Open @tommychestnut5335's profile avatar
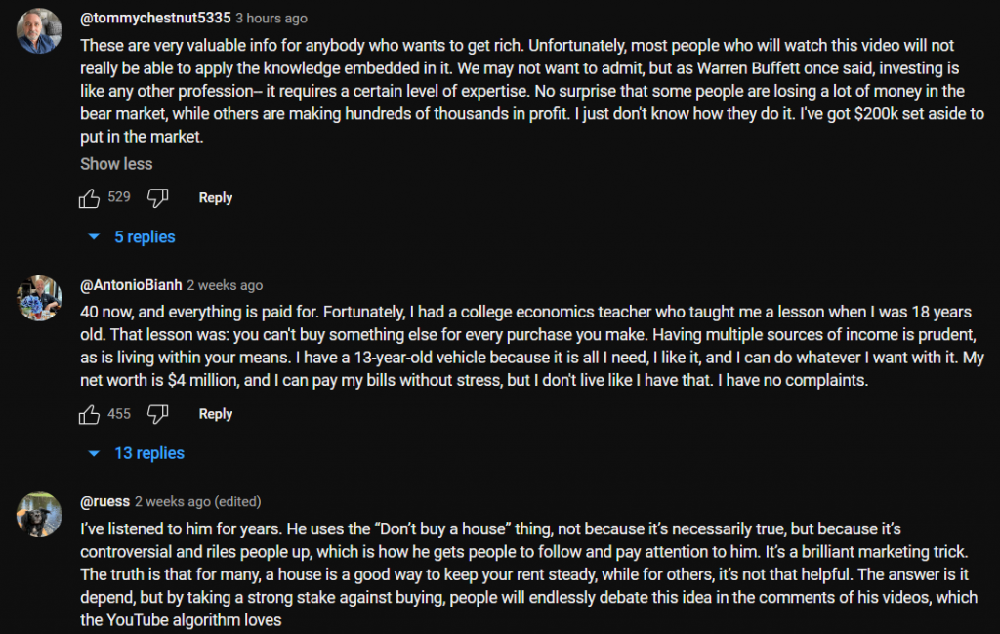1000x634 pixels. [40, 30]
